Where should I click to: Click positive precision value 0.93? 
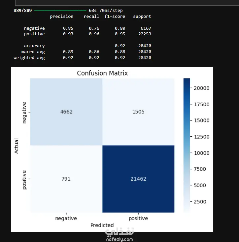click(68, 34)
